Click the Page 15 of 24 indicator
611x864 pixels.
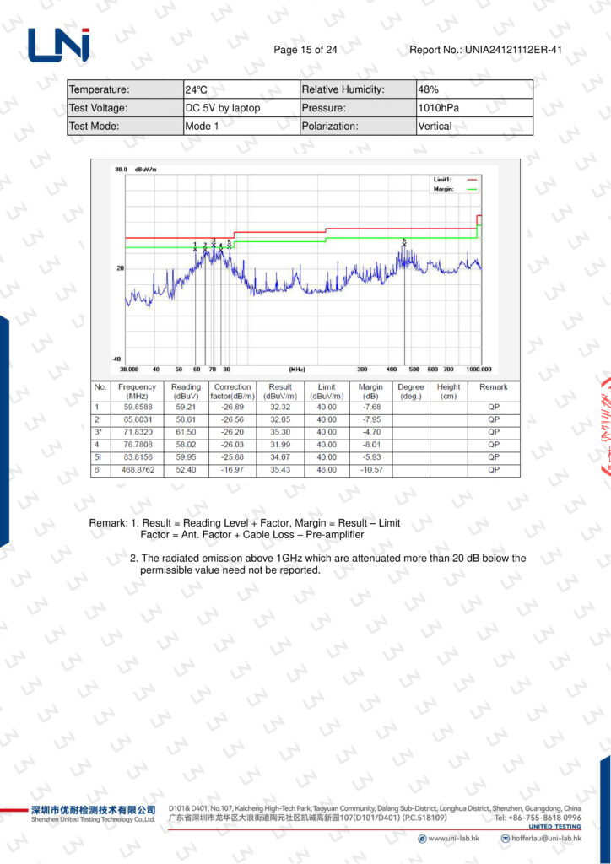point(305,50)
